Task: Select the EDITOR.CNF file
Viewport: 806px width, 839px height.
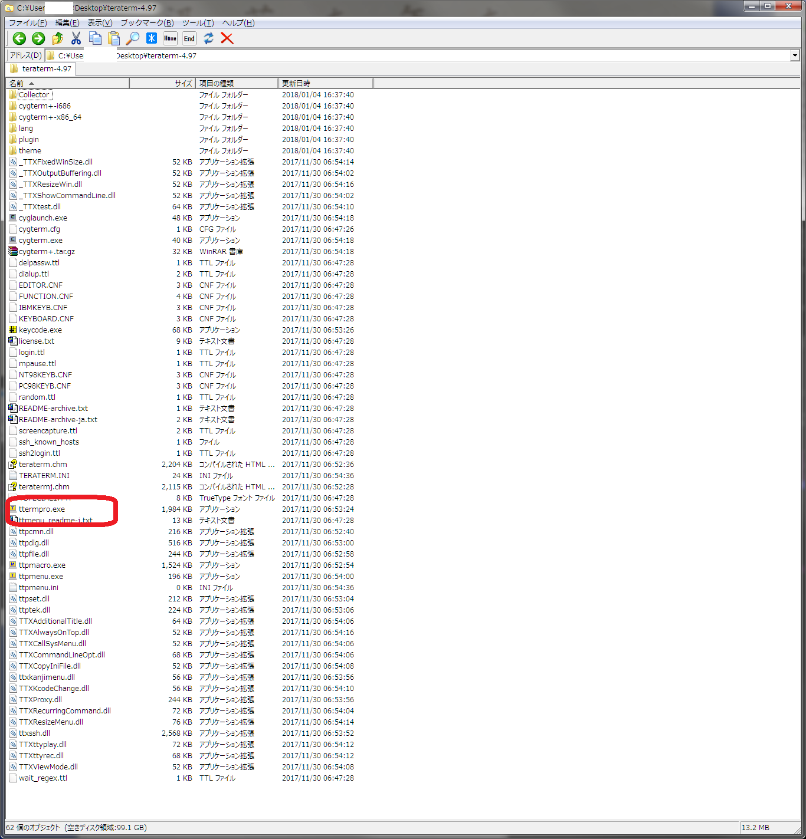Action: point(41,285)
